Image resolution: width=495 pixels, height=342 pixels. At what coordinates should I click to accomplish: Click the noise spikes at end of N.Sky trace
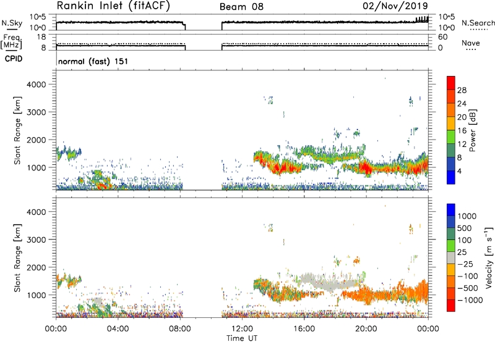[x=422, y=19]
